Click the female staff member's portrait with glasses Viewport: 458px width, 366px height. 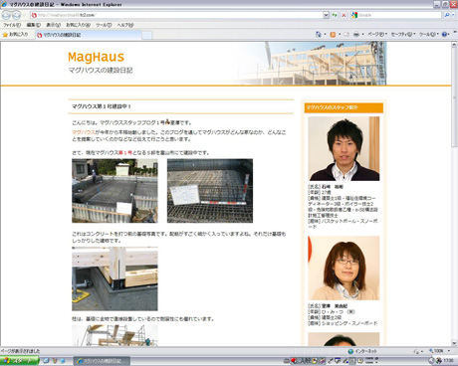coord(343,269)
